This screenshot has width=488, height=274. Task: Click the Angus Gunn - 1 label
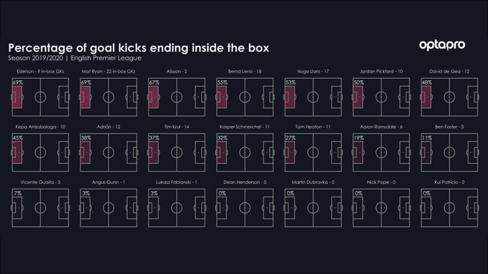(108, 182)
